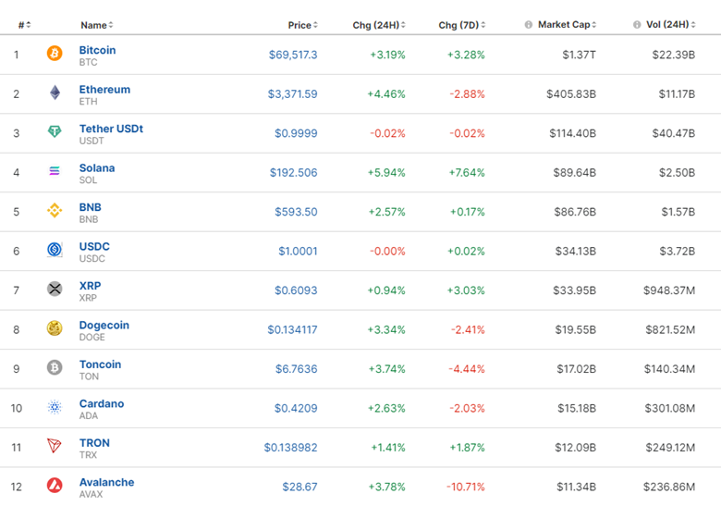Click Toncoin price $6.7636
This screenshot has height=506, width=721.
coord(297,369)
